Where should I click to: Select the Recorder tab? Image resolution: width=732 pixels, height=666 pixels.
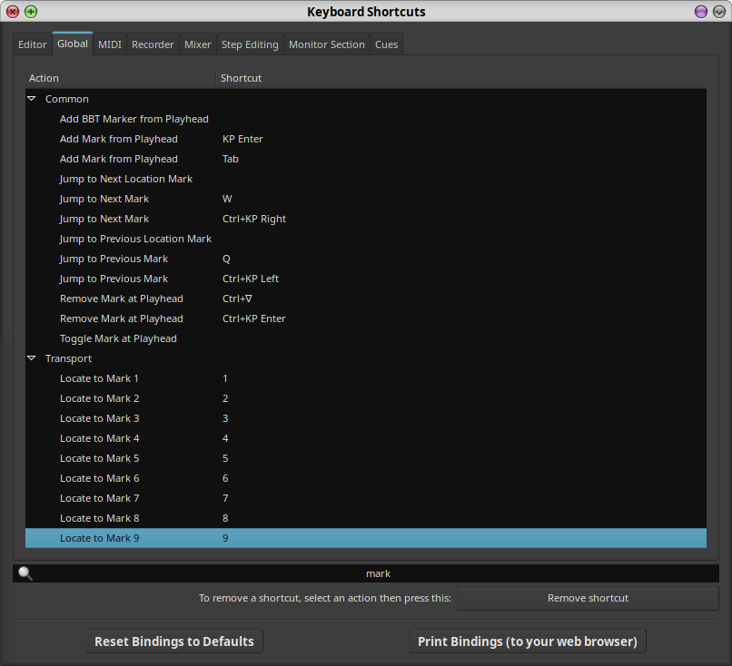(153, 44)
